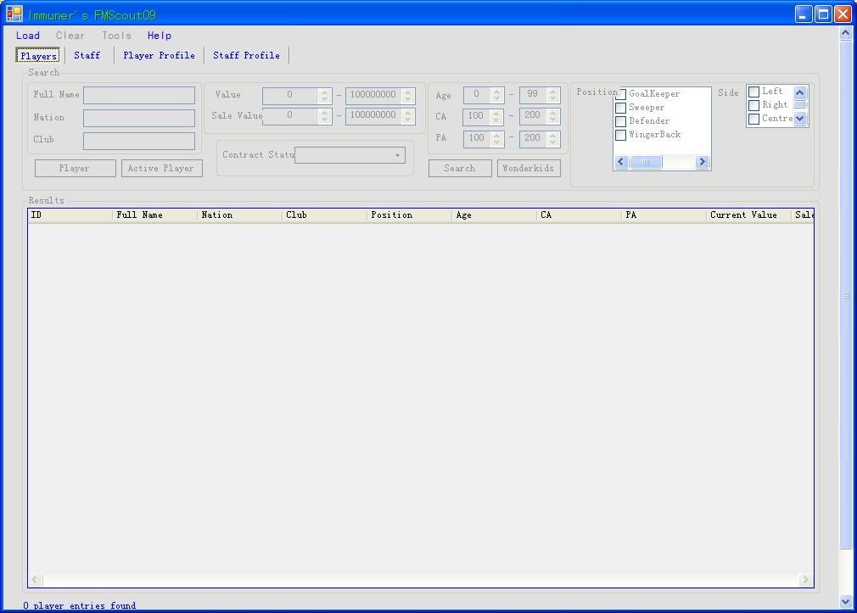Adjust the maximum CA stepper
Screen dimensions: 857x613
pyautogui.click(x=553, y=116)
